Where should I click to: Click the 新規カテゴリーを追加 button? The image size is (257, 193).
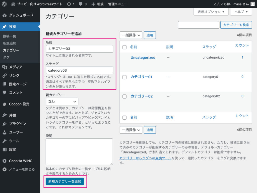point(65,181)
